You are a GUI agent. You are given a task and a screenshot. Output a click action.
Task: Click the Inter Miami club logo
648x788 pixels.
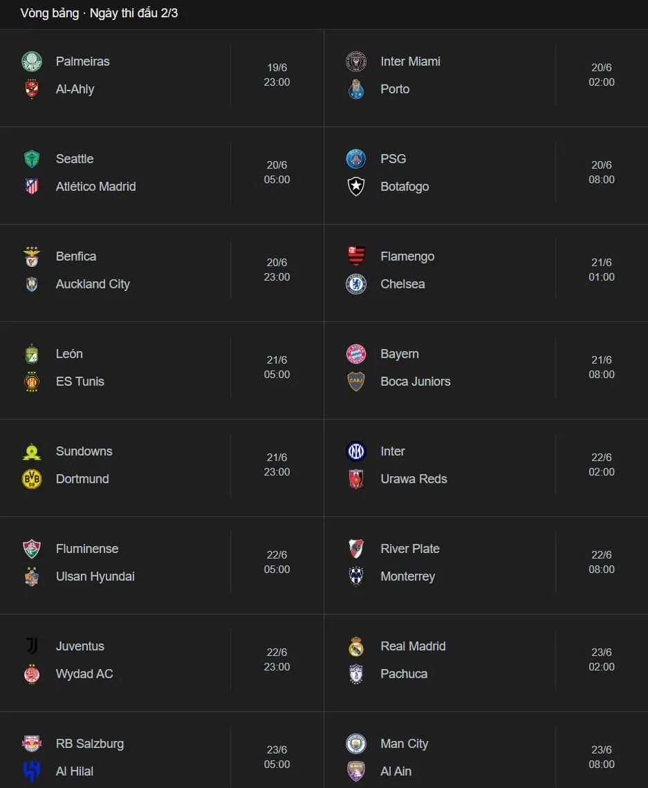pos(356,62)
